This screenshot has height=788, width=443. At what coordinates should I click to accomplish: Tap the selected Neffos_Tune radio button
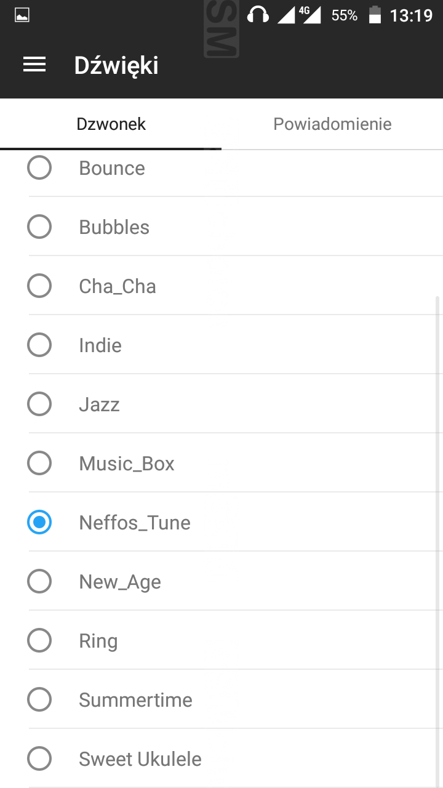tap(39, 522)
